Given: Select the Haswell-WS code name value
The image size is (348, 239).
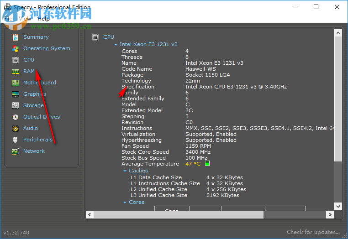Looking at the screenshot, I should pos(200,69).
